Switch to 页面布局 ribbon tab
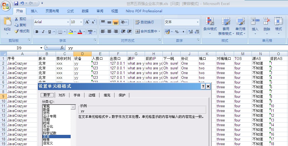 pyautogui.click(x=52, y=11)
